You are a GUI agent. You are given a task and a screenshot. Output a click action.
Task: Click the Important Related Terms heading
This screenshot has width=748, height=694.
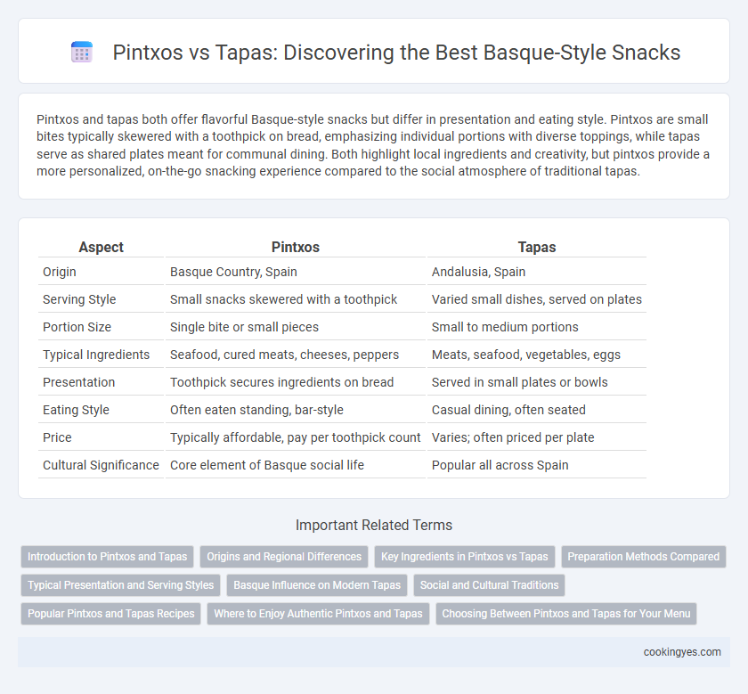374,525
